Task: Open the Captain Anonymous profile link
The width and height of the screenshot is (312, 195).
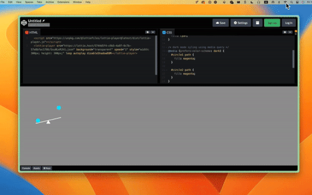Action: pos(39,25)
